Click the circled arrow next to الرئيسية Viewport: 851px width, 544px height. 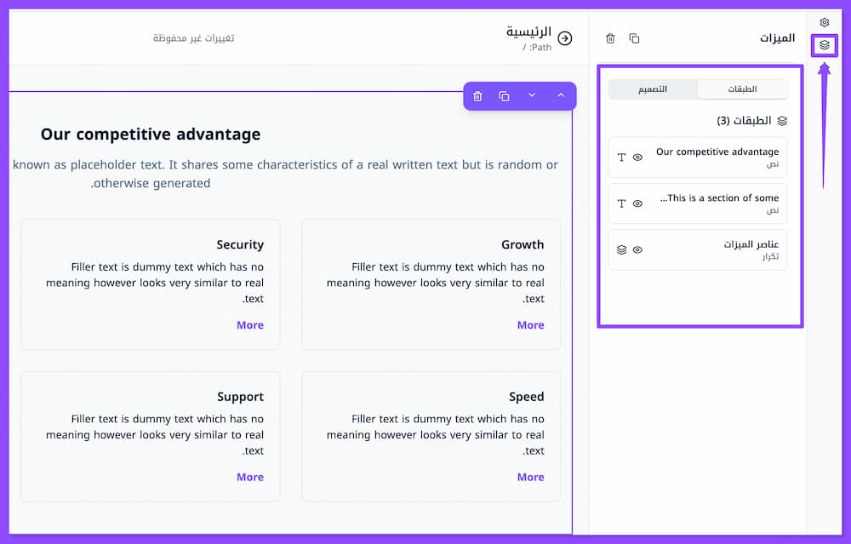565,38
